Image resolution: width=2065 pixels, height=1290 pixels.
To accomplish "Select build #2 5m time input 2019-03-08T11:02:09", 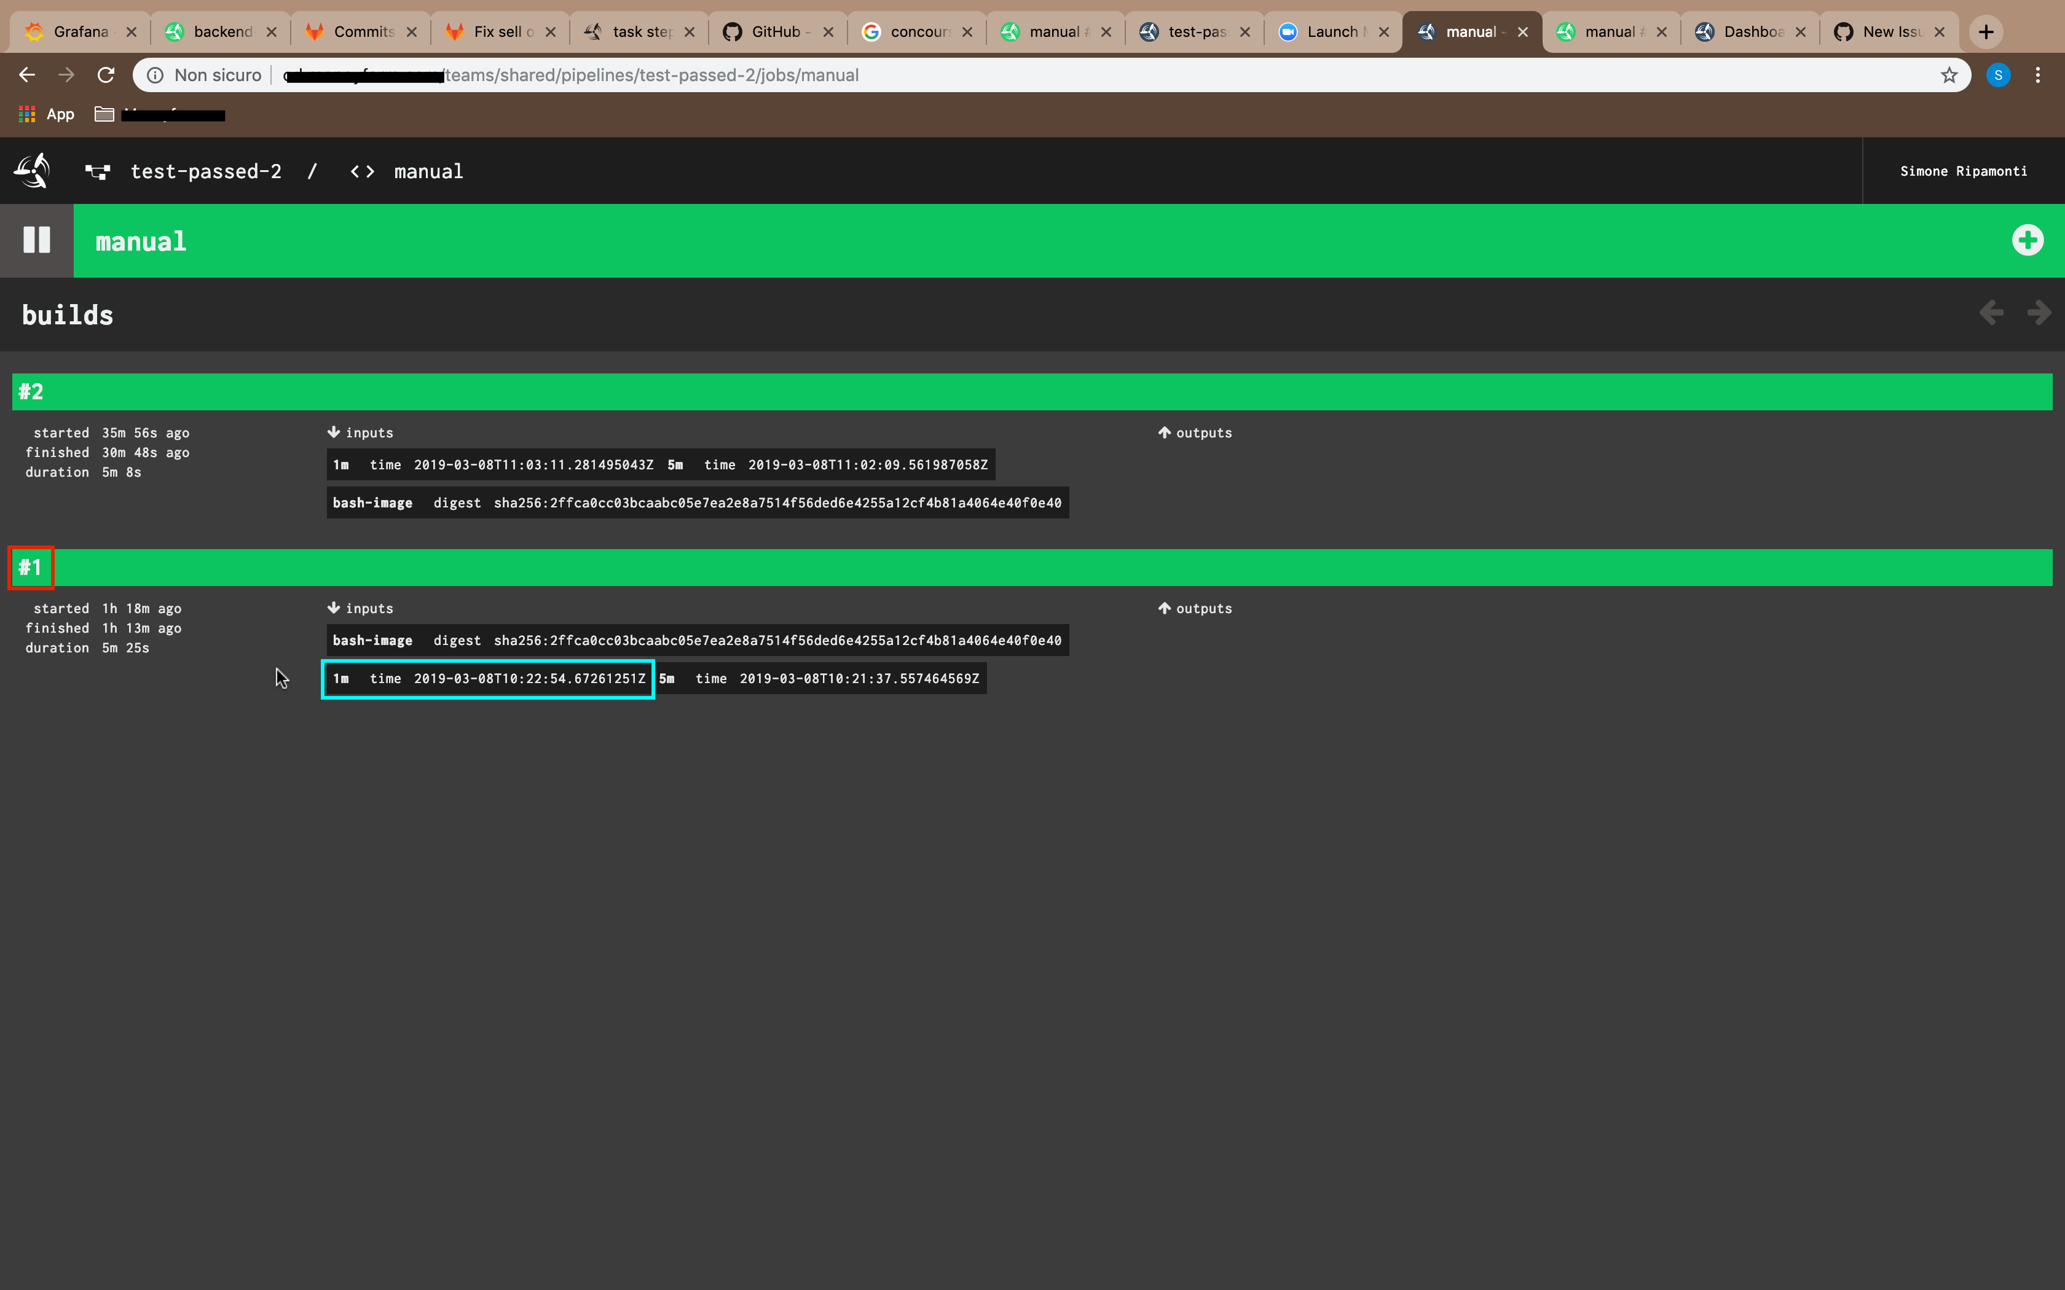I will click(x=828, y=465).
